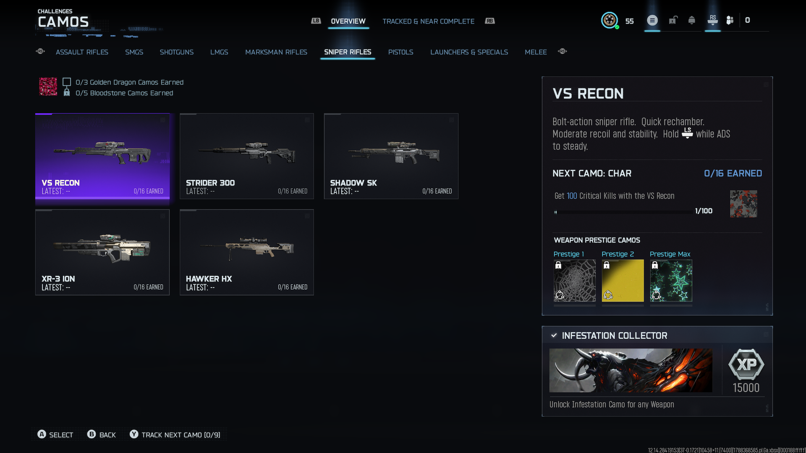This screenshot has height=453, width=806.
Task: Click the A button Select prompt
Action: tap(55, 435)
